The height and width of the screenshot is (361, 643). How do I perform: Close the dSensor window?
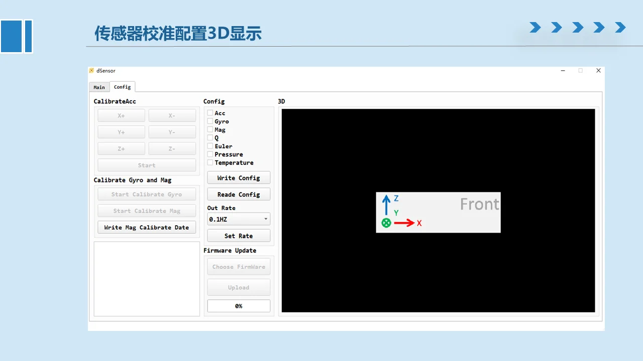(598, 71)
